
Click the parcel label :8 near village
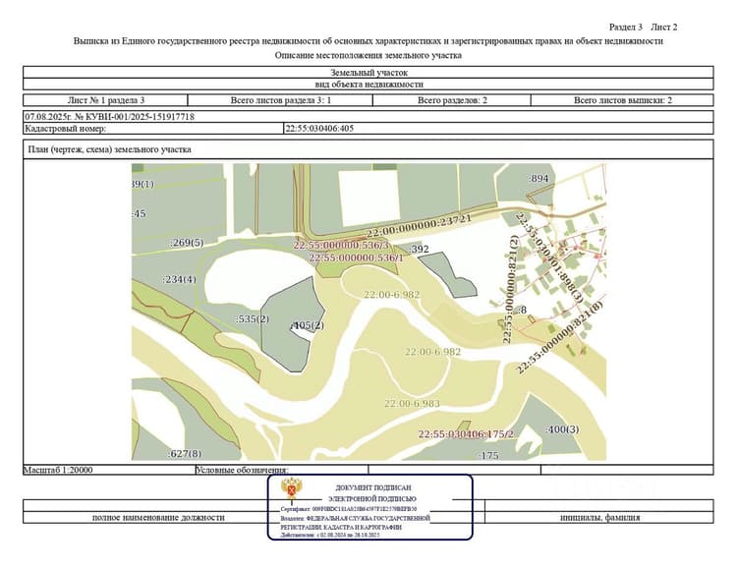tap(521, 310)
